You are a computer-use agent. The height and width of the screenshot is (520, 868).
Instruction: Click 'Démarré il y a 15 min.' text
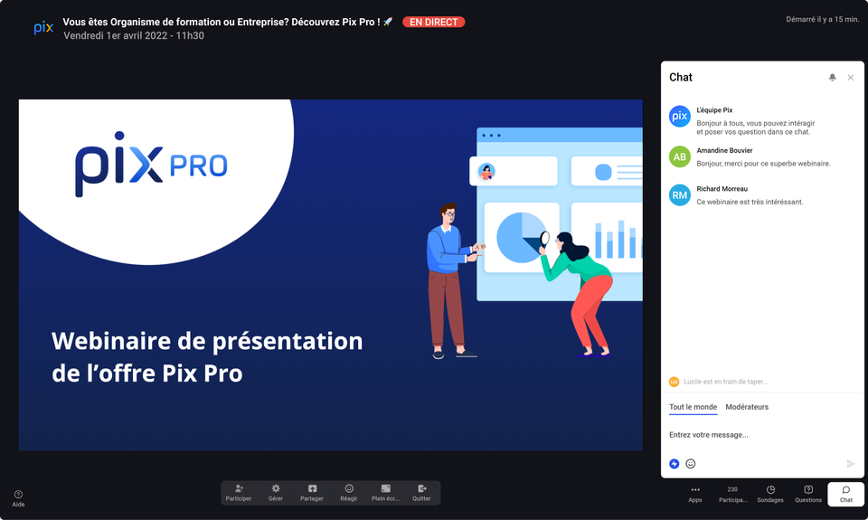click(823, 19)
